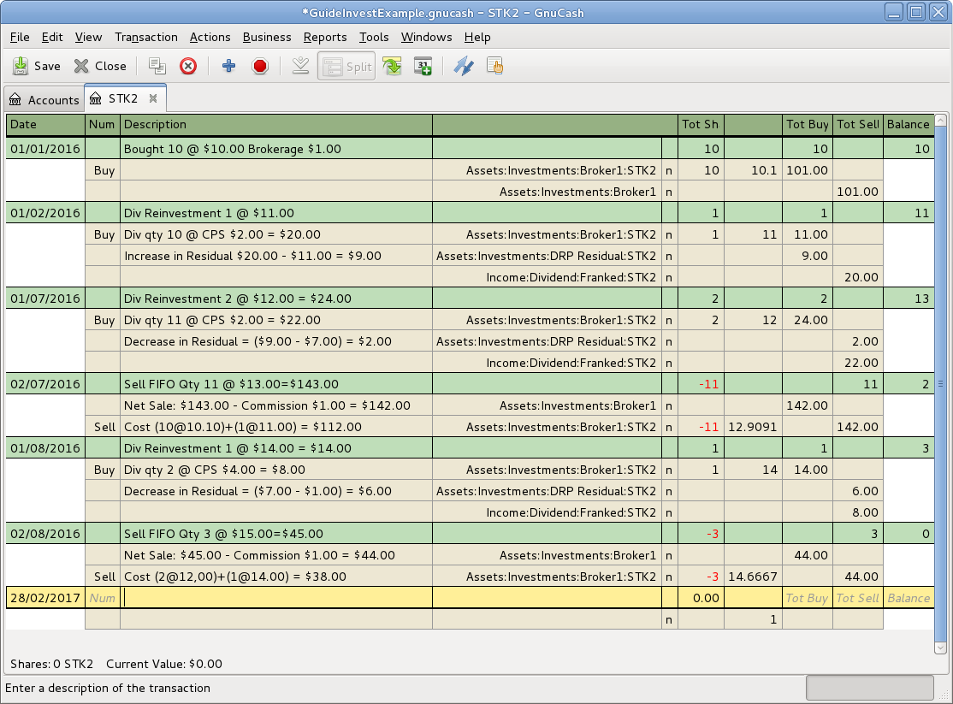Open the Transaction menu
This screenshot has width=953, height=704.
pos(146,37)
